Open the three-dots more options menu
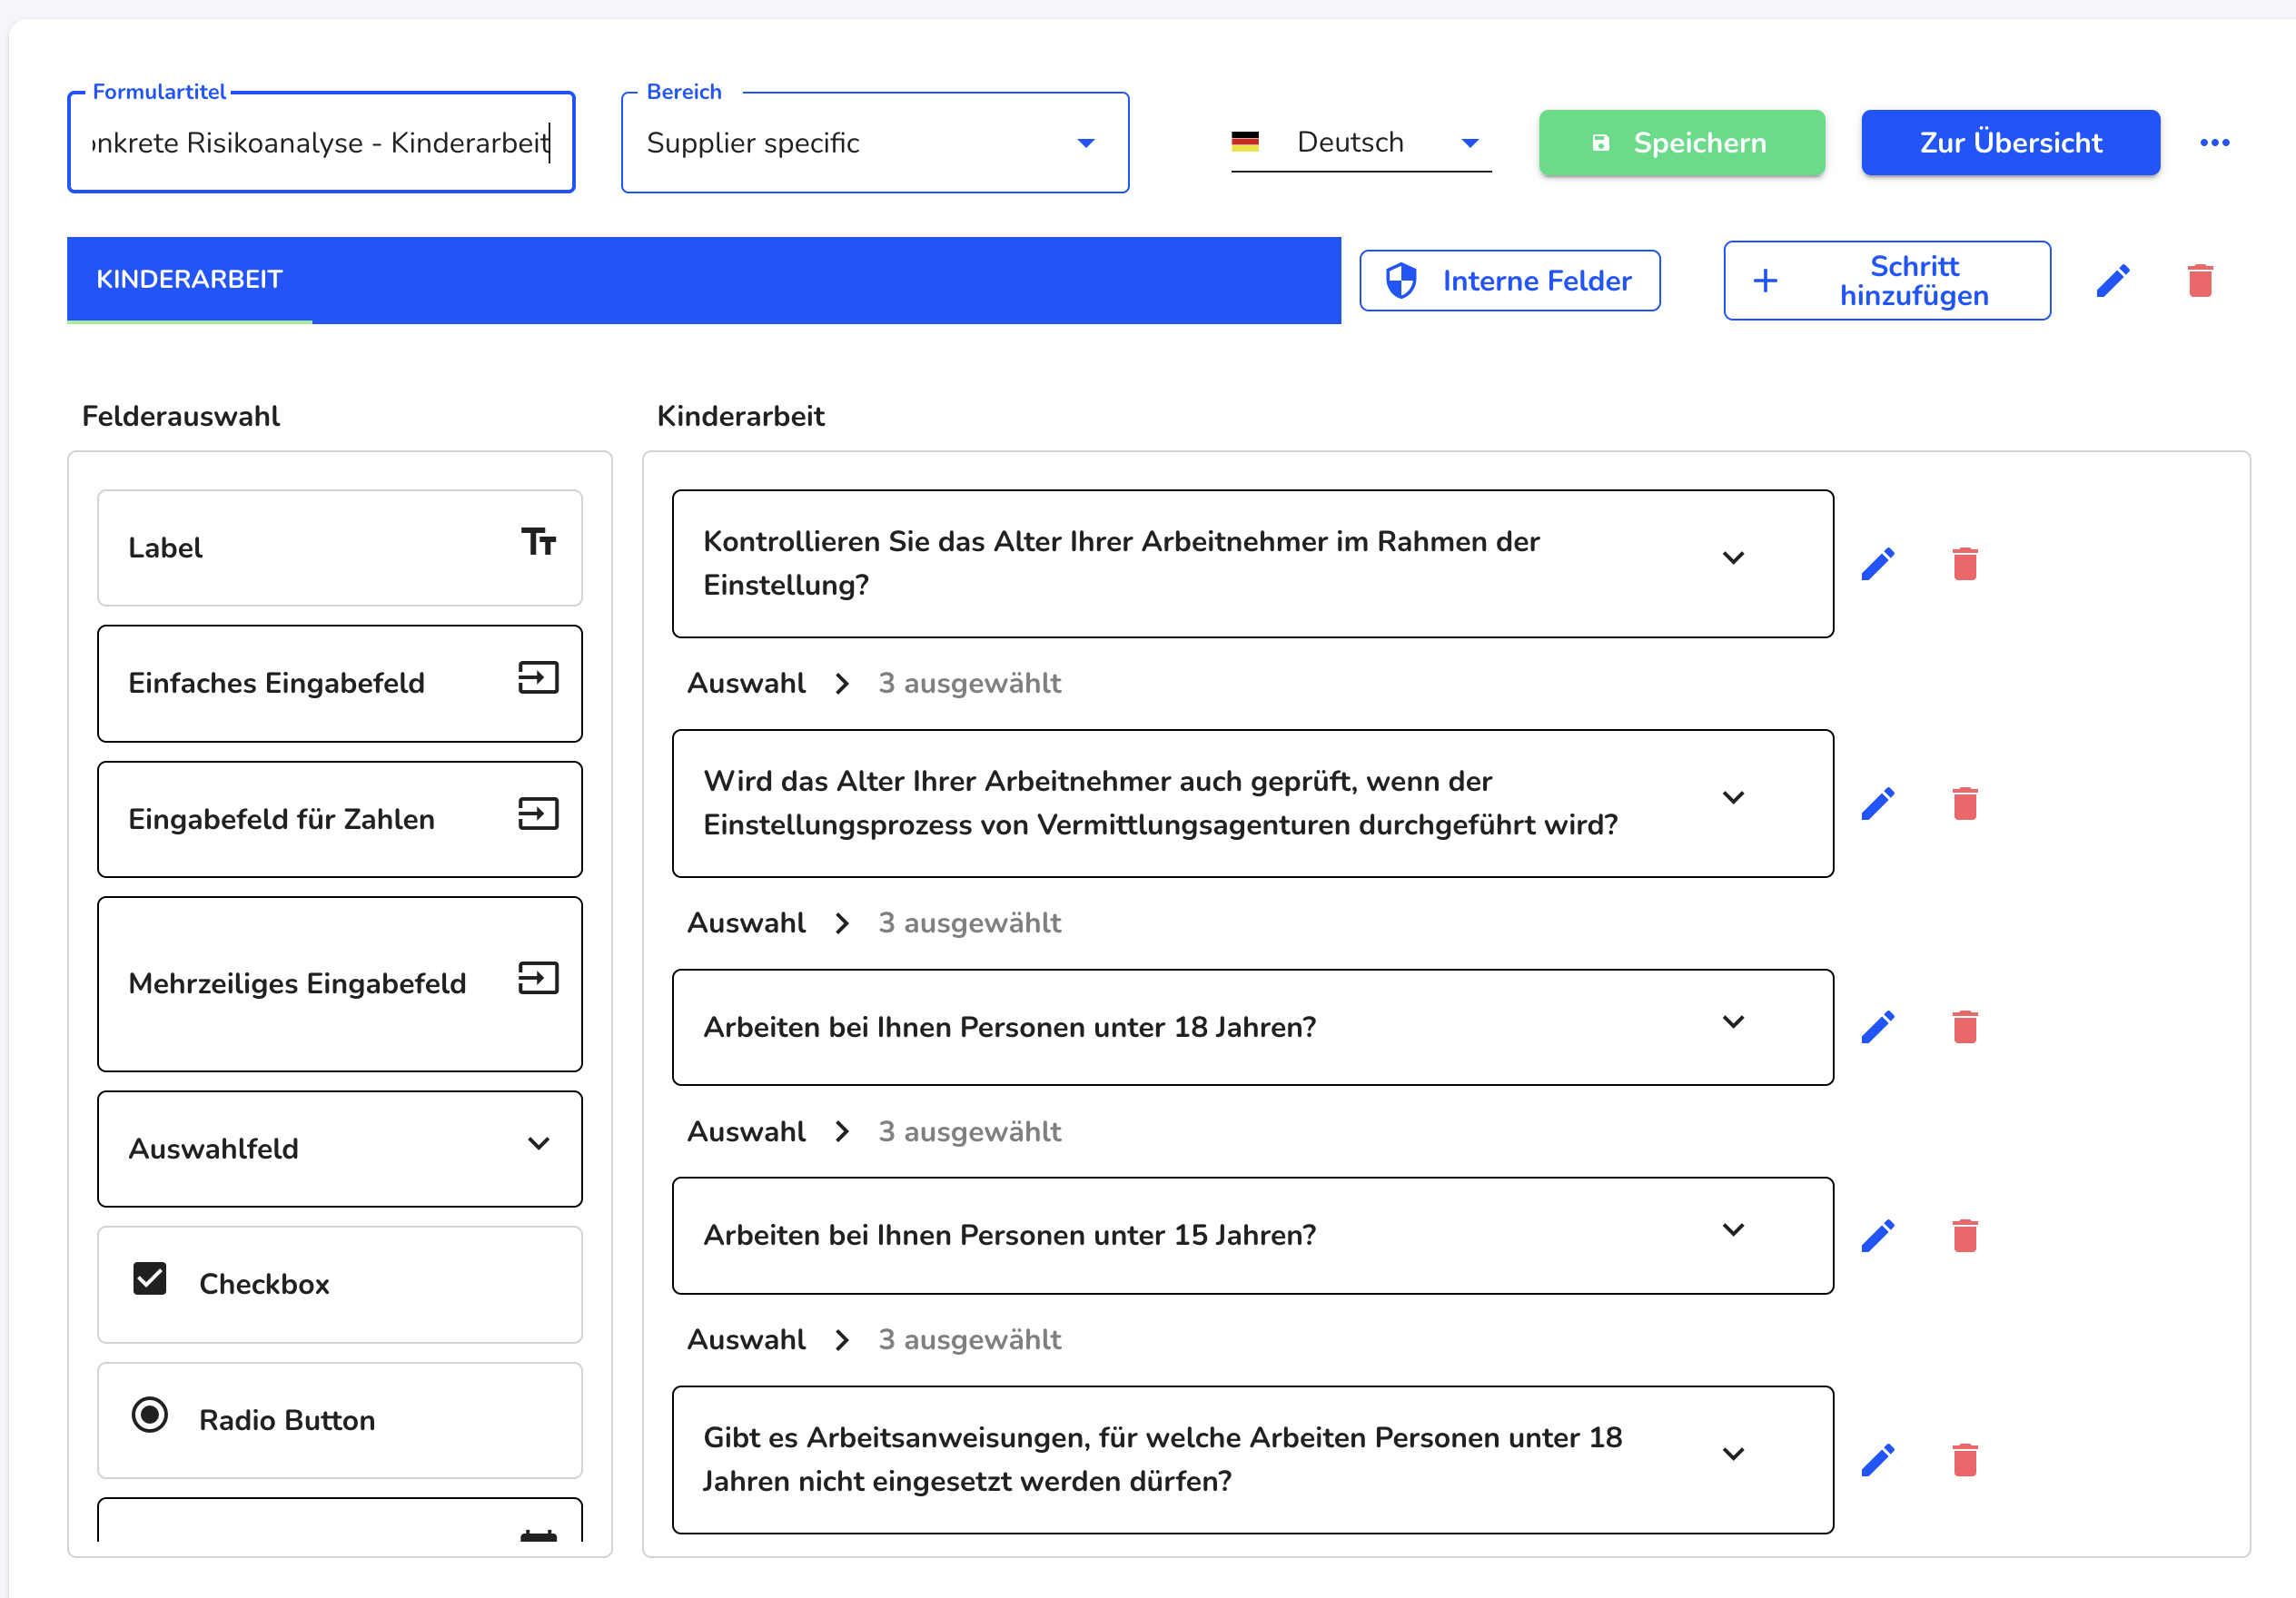Viewport: 2296px width, 1598px height. [2214, 143]
